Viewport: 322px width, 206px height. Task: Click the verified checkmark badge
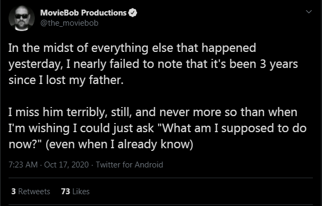133,13
